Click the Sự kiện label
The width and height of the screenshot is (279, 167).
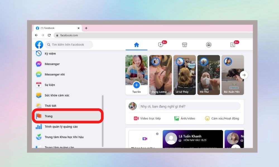pos(50,85)
